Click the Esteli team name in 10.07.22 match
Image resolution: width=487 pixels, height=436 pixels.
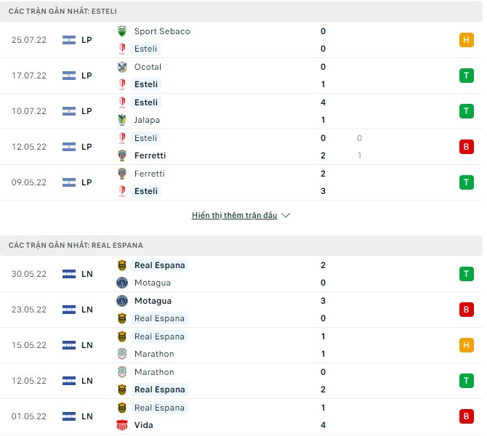(x=146, y=102)
